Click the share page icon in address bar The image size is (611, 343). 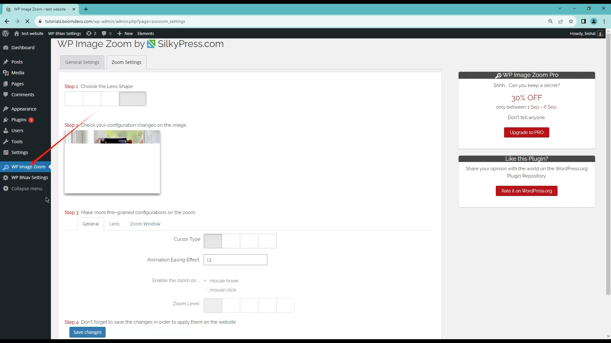pyautogui.click(x=561, y=21)
